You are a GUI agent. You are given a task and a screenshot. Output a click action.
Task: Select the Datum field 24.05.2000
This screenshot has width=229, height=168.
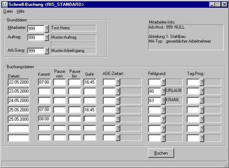coord(18,101)
